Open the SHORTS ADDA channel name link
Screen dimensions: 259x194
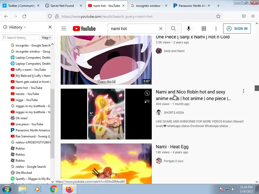pos(174,112)
